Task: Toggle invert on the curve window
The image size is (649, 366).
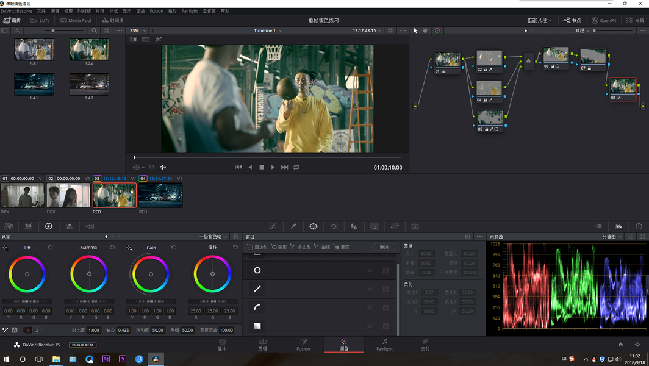Action: pos(370,307)
